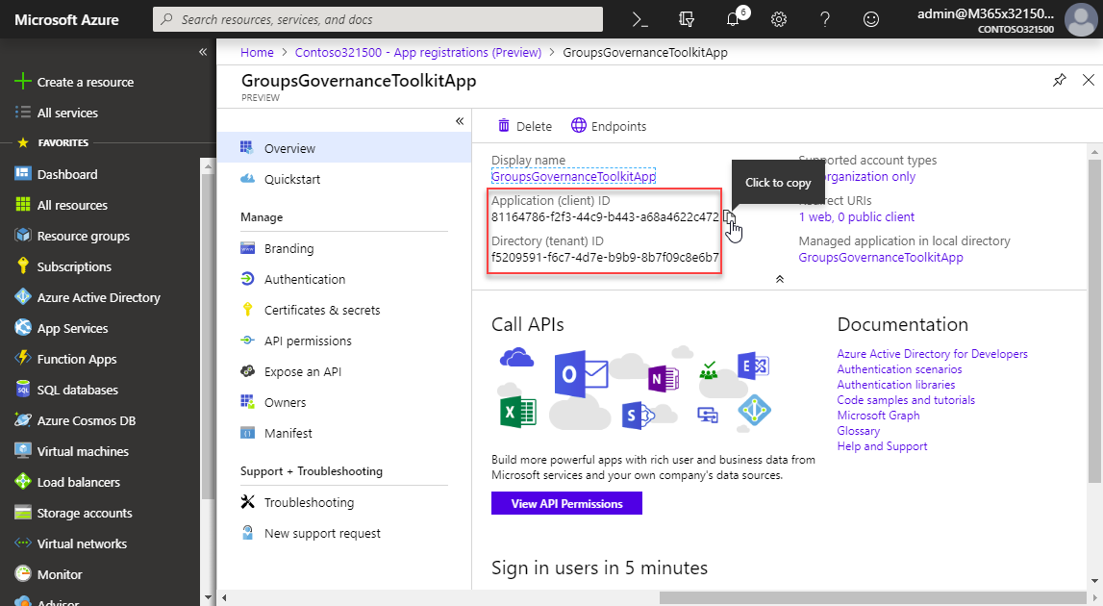The height and width of the screenshot is (606, 1103).
Task: Open API permissions in the Manage menu
Action: coord(308,341)
